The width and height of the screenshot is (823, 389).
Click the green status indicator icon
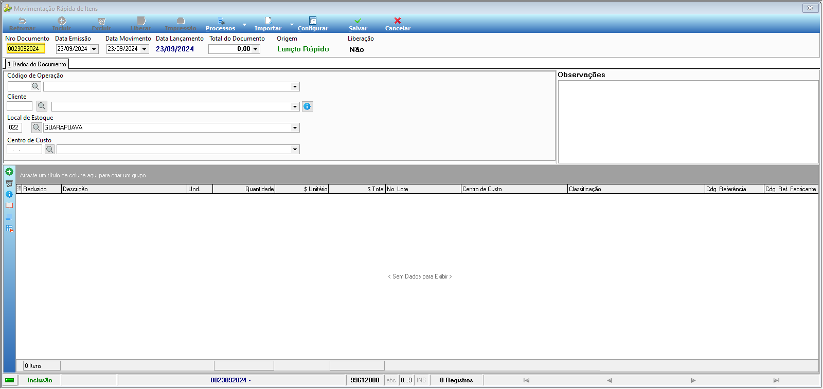click(10, 380)
